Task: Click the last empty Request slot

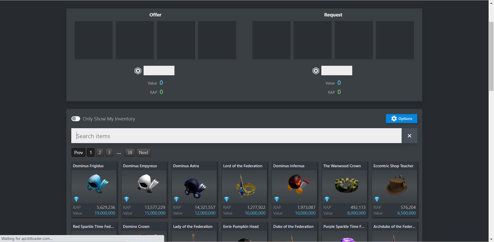Action: coord(395,40)
